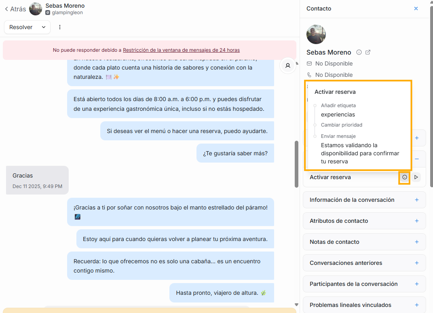The image size is (433, 313).
Task: Click the Activar reserva macro info icon
Action: pyautogui.click(x=404, y=177)
